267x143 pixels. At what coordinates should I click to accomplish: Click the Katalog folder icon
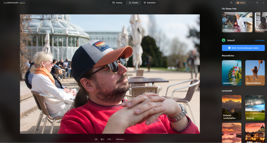tap(114, 3)
